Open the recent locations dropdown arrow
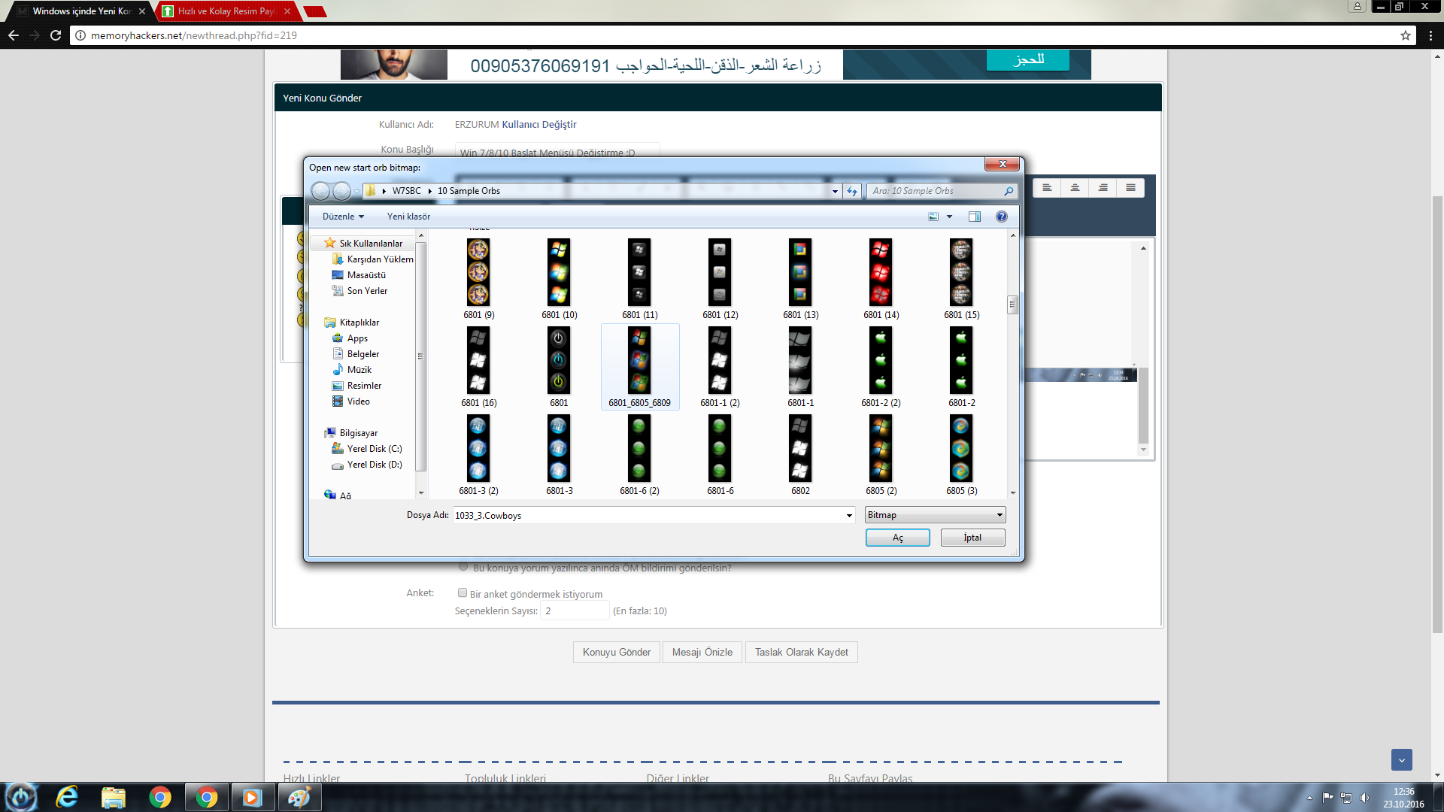Image resolution: width=1444 pixels, height=812 pixels. [356, 191]
